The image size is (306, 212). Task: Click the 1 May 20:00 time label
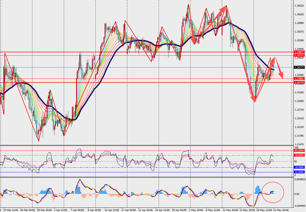point(196,210)
